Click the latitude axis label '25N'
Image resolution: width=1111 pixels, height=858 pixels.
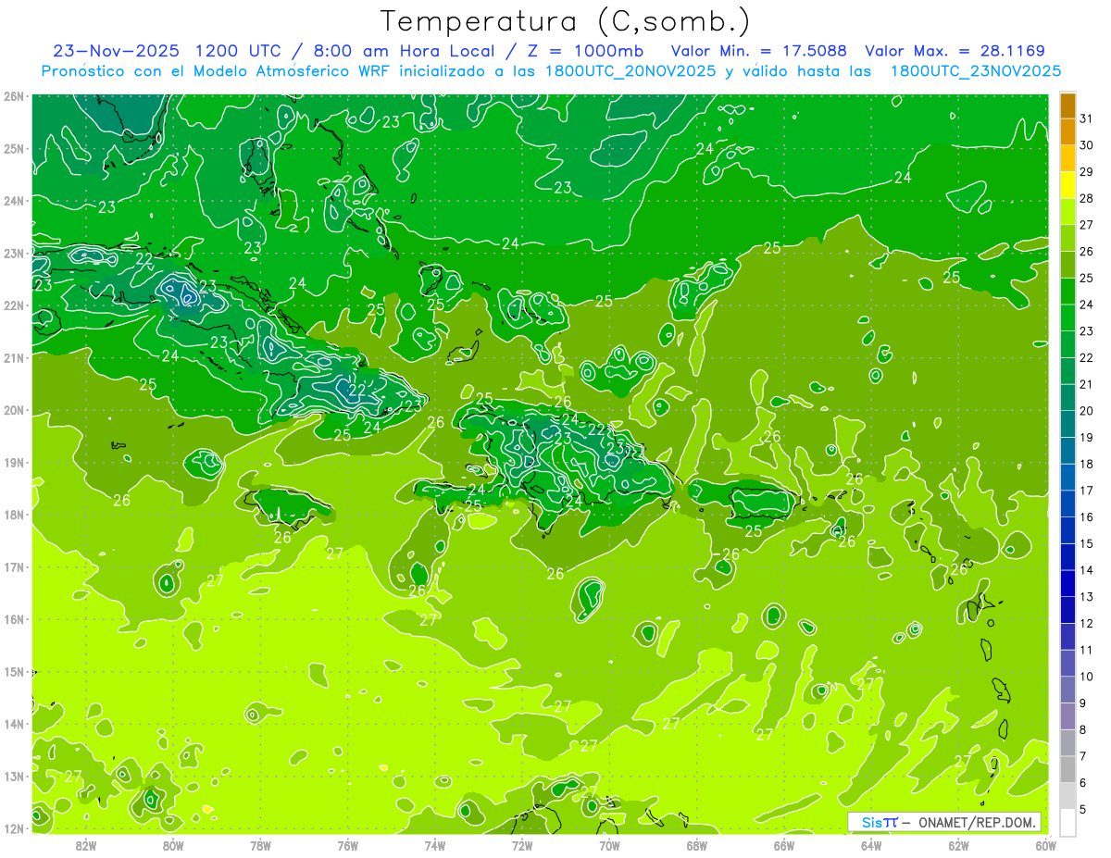point(14,148)
